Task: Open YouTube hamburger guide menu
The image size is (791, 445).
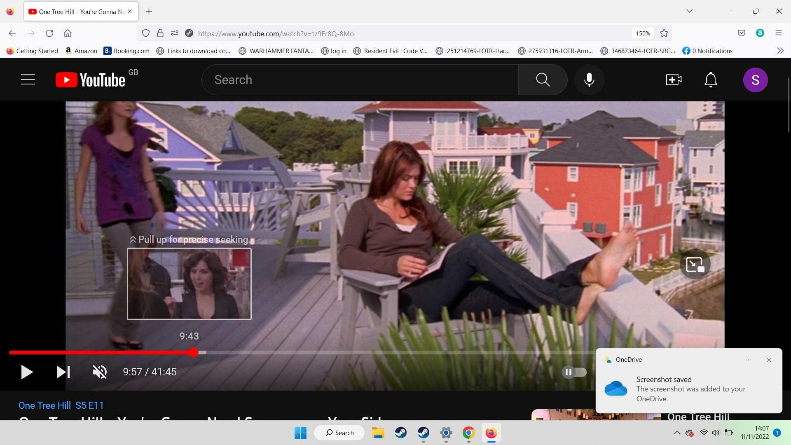Action: (28, 80)
